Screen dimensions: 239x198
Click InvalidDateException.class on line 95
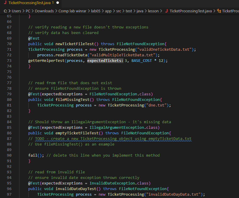pyautogui.click(x=119, y=183)
